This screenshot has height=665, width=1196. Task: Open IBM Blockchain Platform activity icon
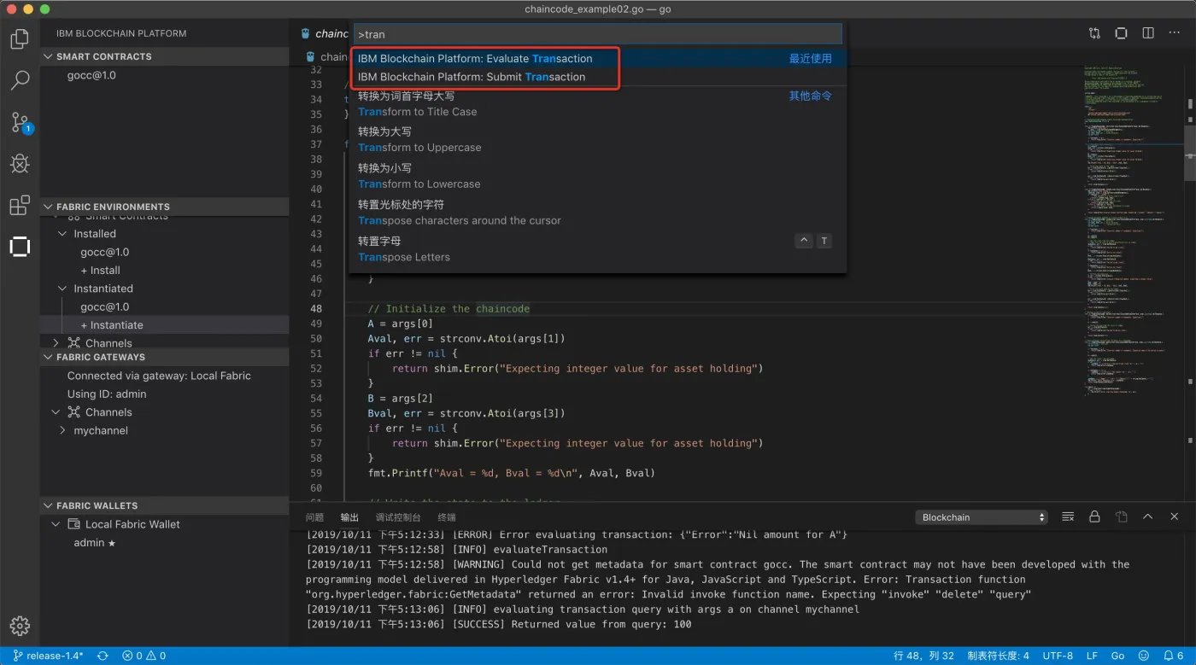coord(20,247)
